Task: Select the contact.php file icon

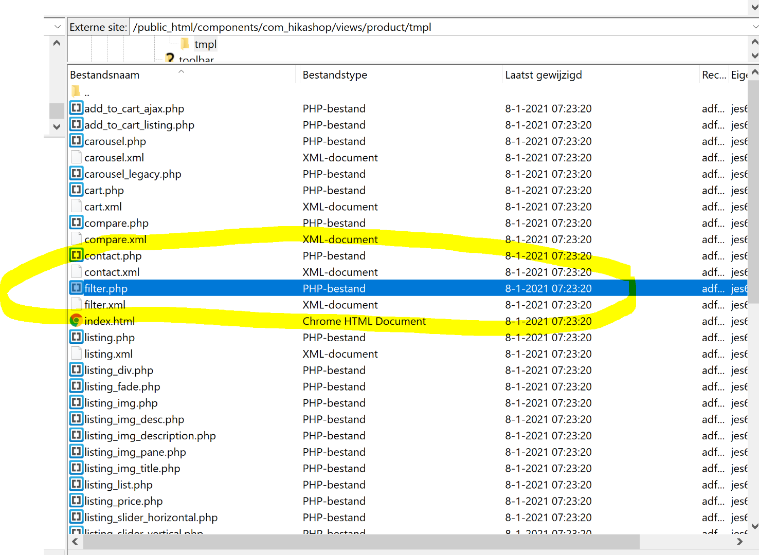Action: pyautogui.click(x=76, y=255)
